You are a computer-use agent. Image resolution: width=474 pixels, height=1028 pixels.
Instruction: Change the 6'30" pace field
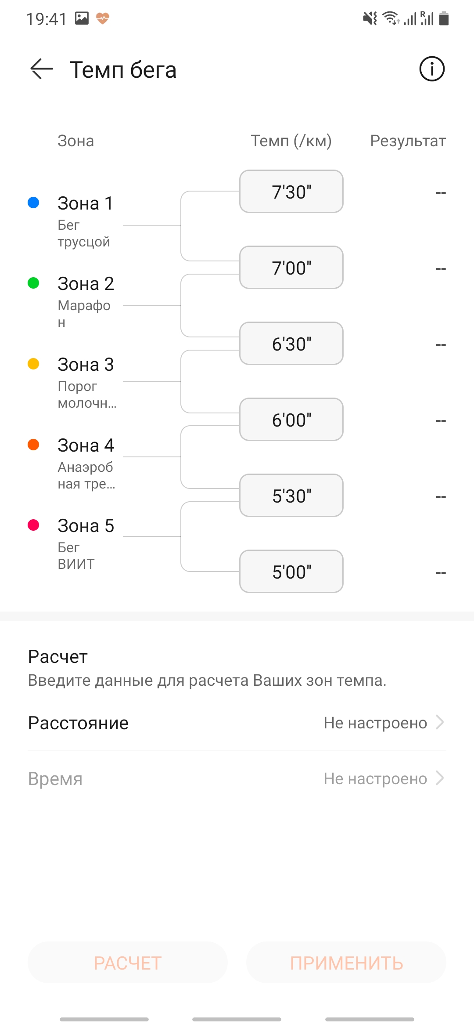(x=291, y=344)
